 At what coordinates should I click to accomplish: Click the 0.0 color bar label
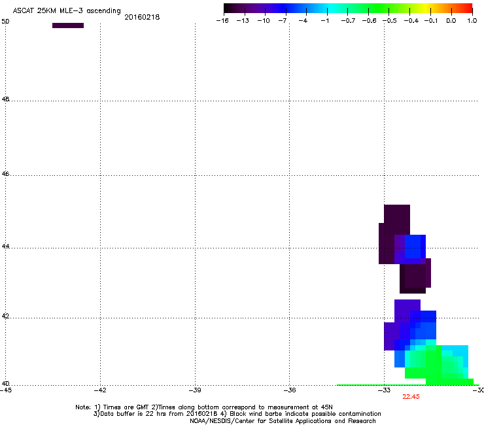point(451,21)
